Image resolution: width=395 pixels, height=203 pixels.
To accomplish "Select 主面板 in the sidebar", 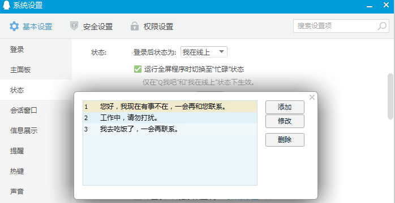I will (36, 70).
